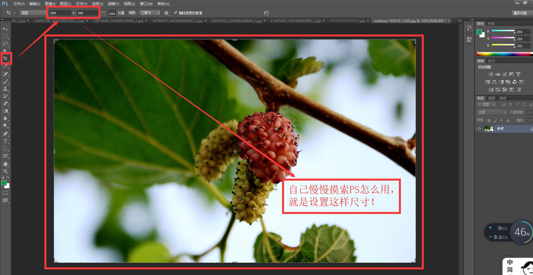Add a Curves adjustment from the 调整 panel

(x=504, y=74)
